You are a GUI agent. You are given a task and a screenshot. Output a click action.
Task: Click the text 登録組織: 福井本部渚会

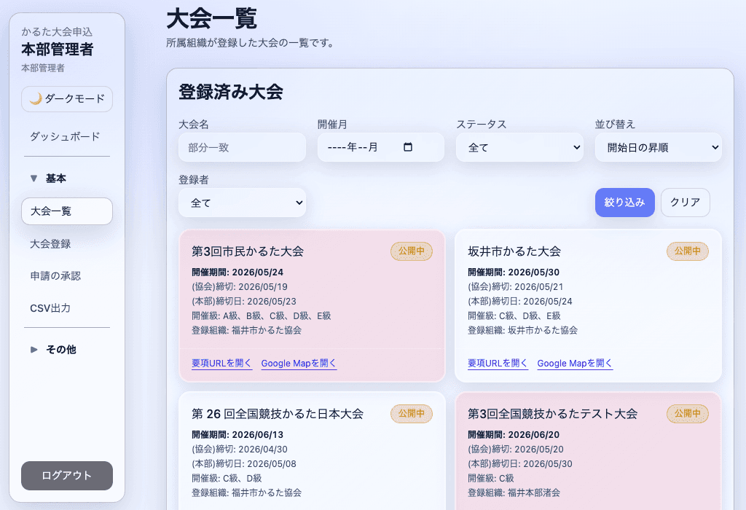point(514,493)
